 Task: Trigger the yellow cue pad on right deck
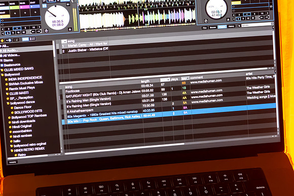(236, 3)
